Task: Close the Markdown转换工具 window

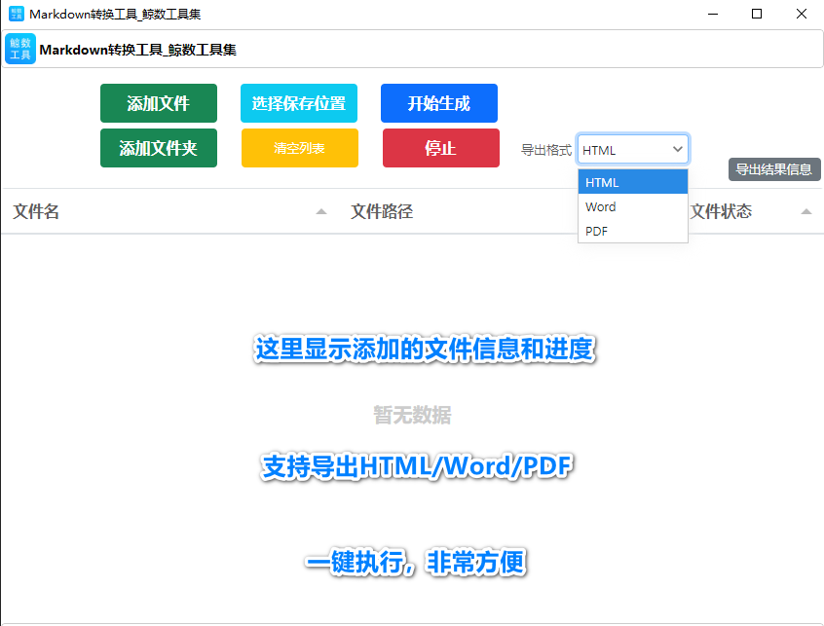Action: [802, 14]
